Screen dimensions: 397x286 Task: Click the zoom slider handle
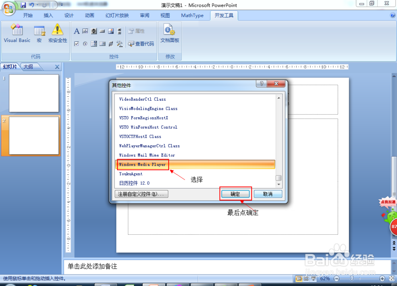352,278
